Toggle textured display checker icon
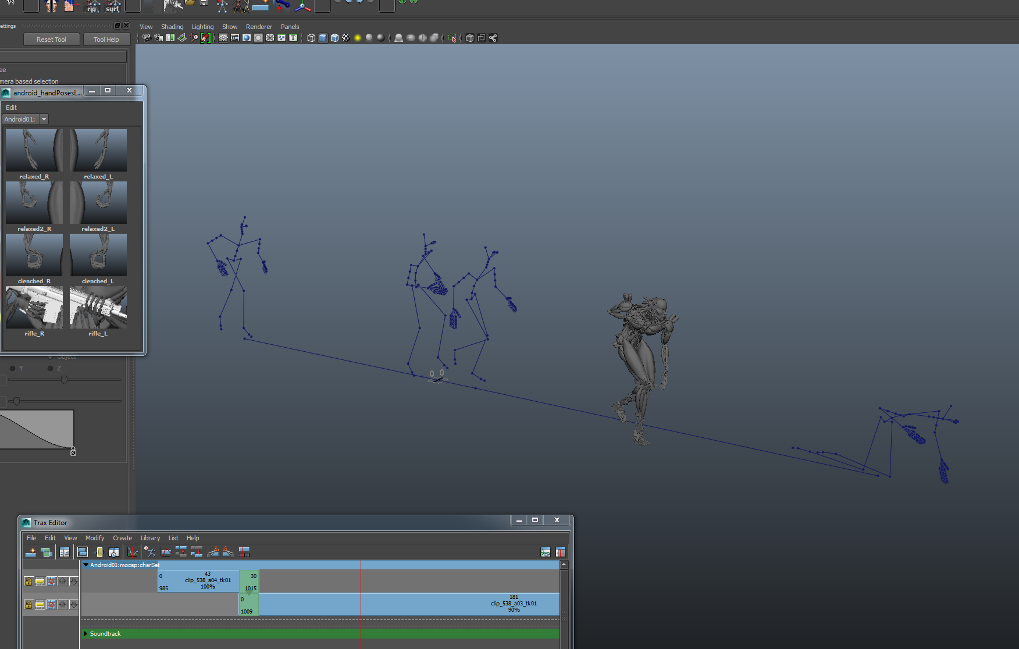 point(346,38)
